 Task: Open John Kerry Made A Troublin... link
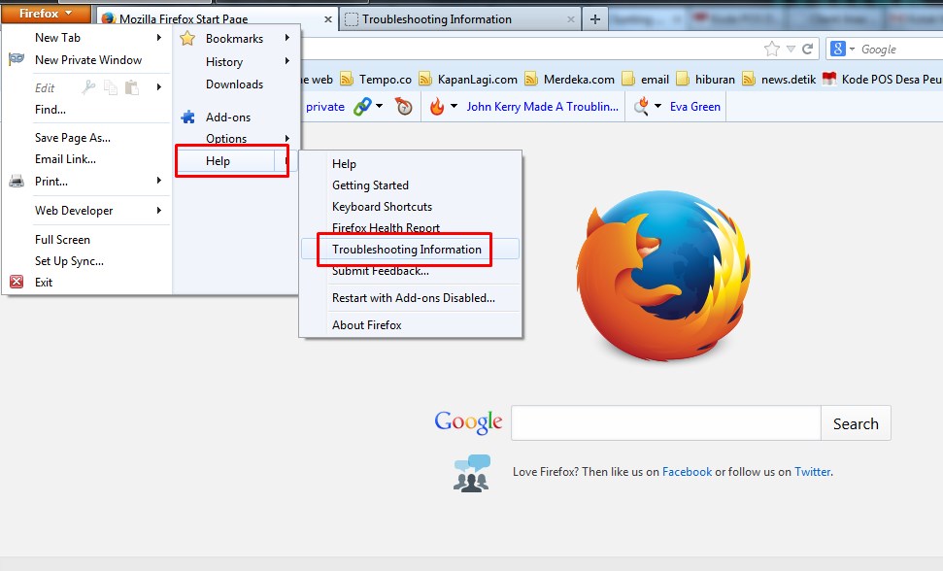543,107
